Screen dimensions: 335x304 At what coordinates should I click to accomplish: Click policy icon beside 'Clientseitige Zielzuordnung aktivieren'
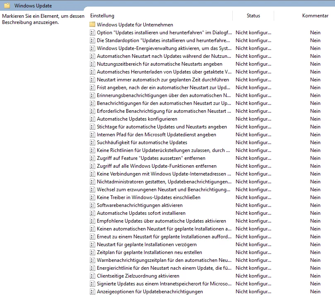(92, 276)
